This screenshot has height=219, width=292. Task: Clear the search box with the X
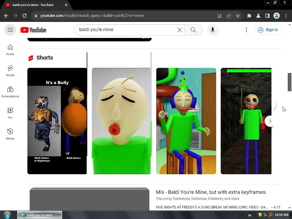pos(180,30)
